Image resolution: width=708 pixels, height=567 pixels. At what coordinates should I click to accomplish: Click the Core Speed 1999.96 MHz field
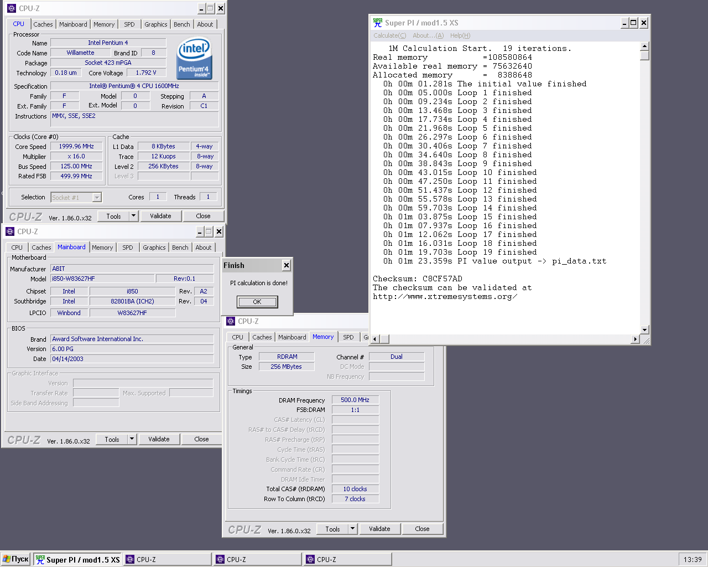(x=76, y=146)
